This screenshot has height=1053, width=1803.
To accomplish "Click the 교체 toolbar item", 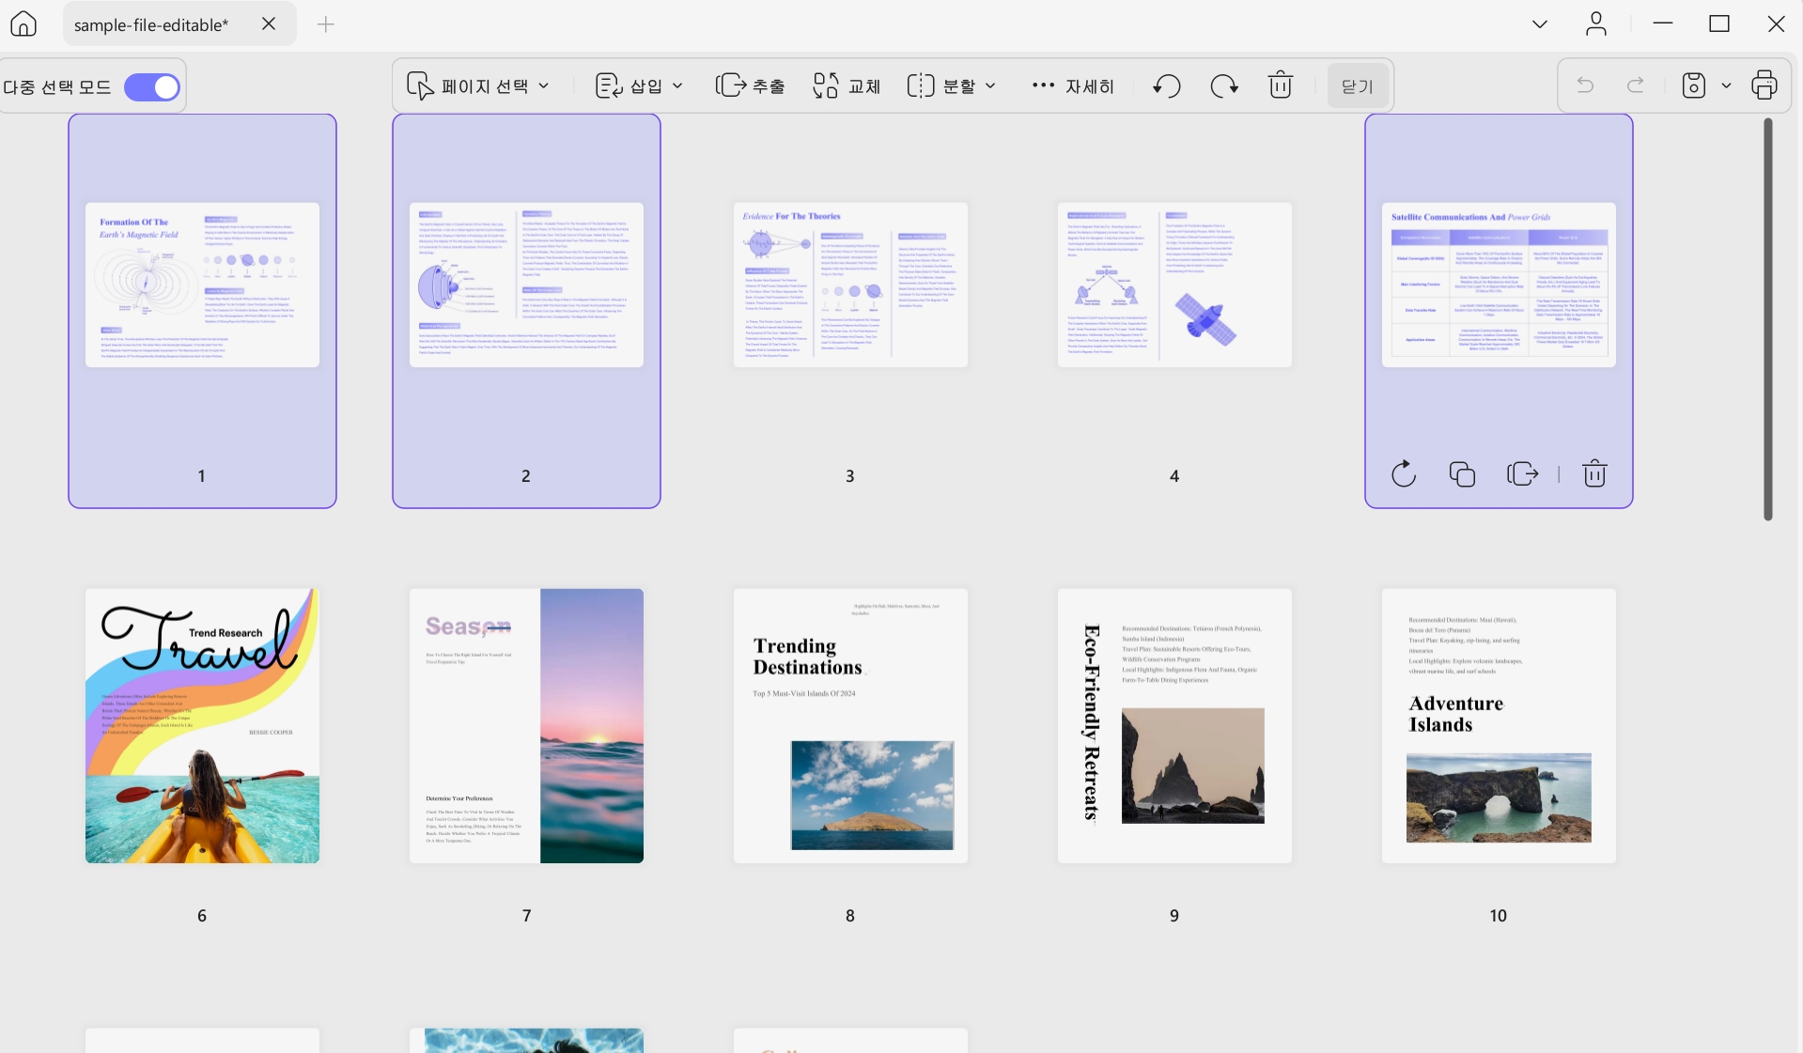I will coord(847,86).
